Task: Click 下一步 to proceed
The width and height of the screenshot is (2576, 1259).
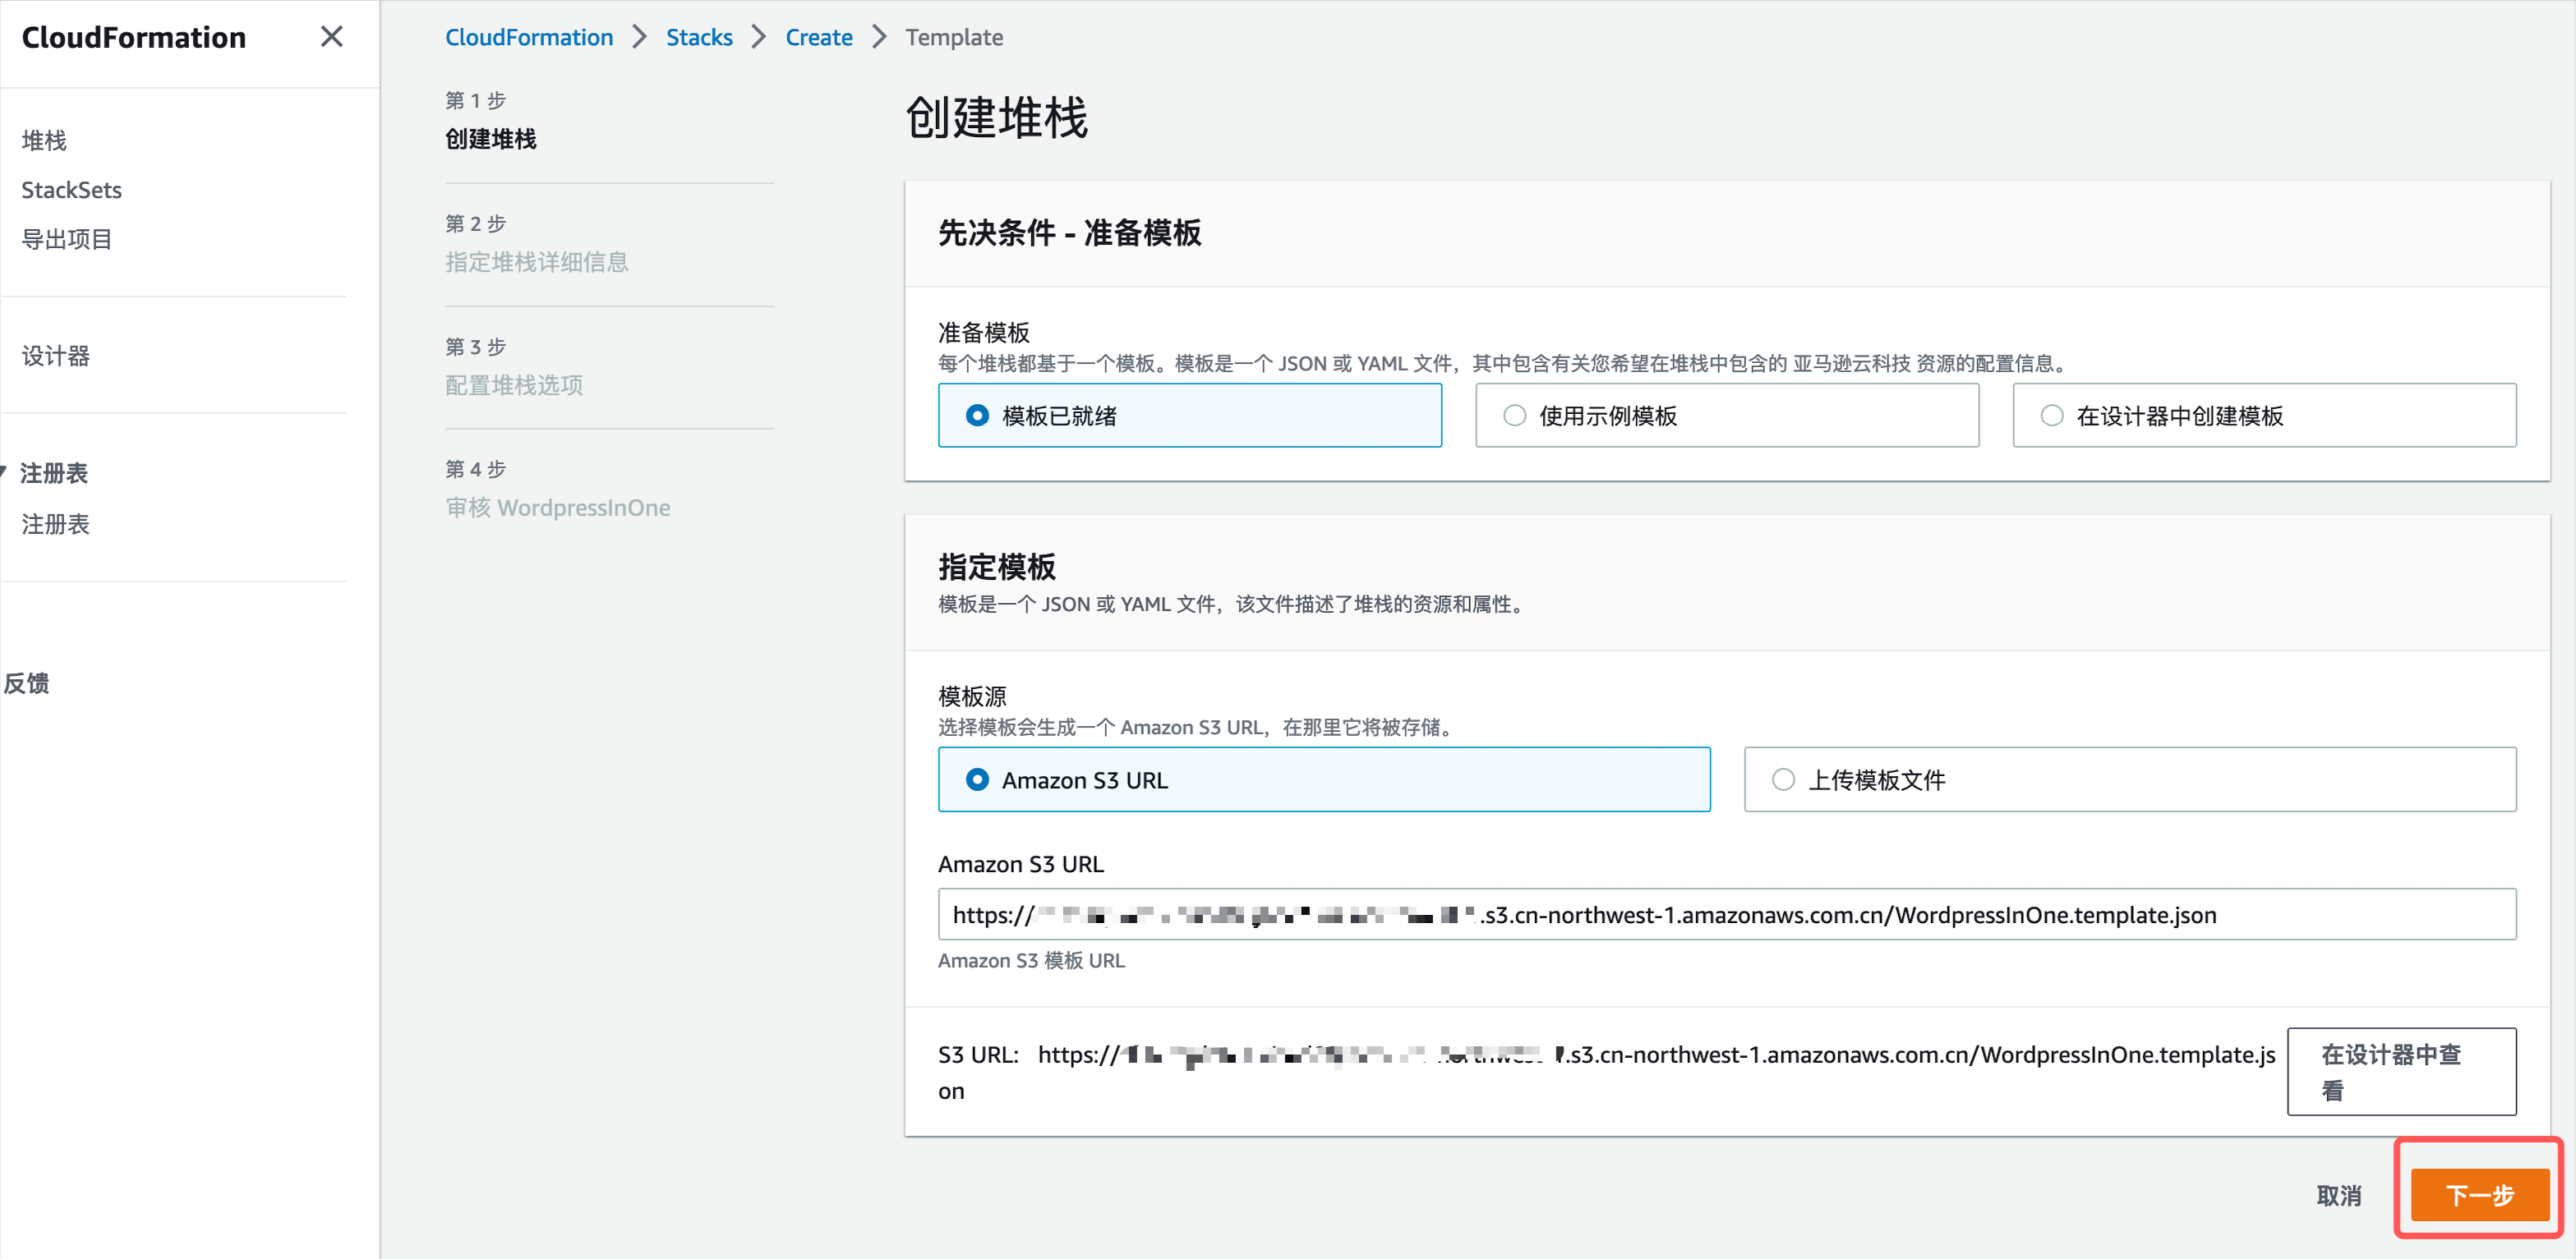Action: coord(2480,1196)
